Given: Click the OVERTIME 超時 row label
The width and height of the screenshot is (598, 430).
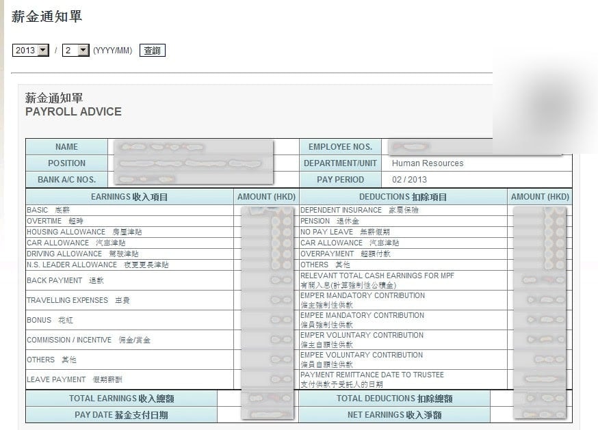Looking at the screenshot, I should 55,221.
